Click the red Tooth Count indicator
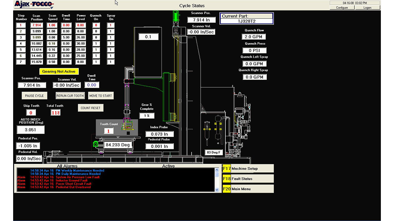 tap(108, 131)
